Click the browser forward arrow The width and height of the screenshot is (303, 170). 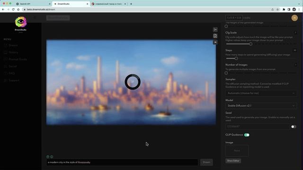pos(8,9)
